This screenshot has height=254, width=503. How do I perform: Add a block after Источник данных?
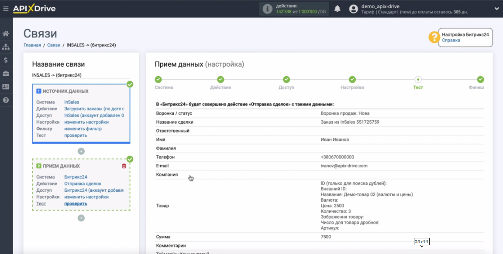coord(81,151)
